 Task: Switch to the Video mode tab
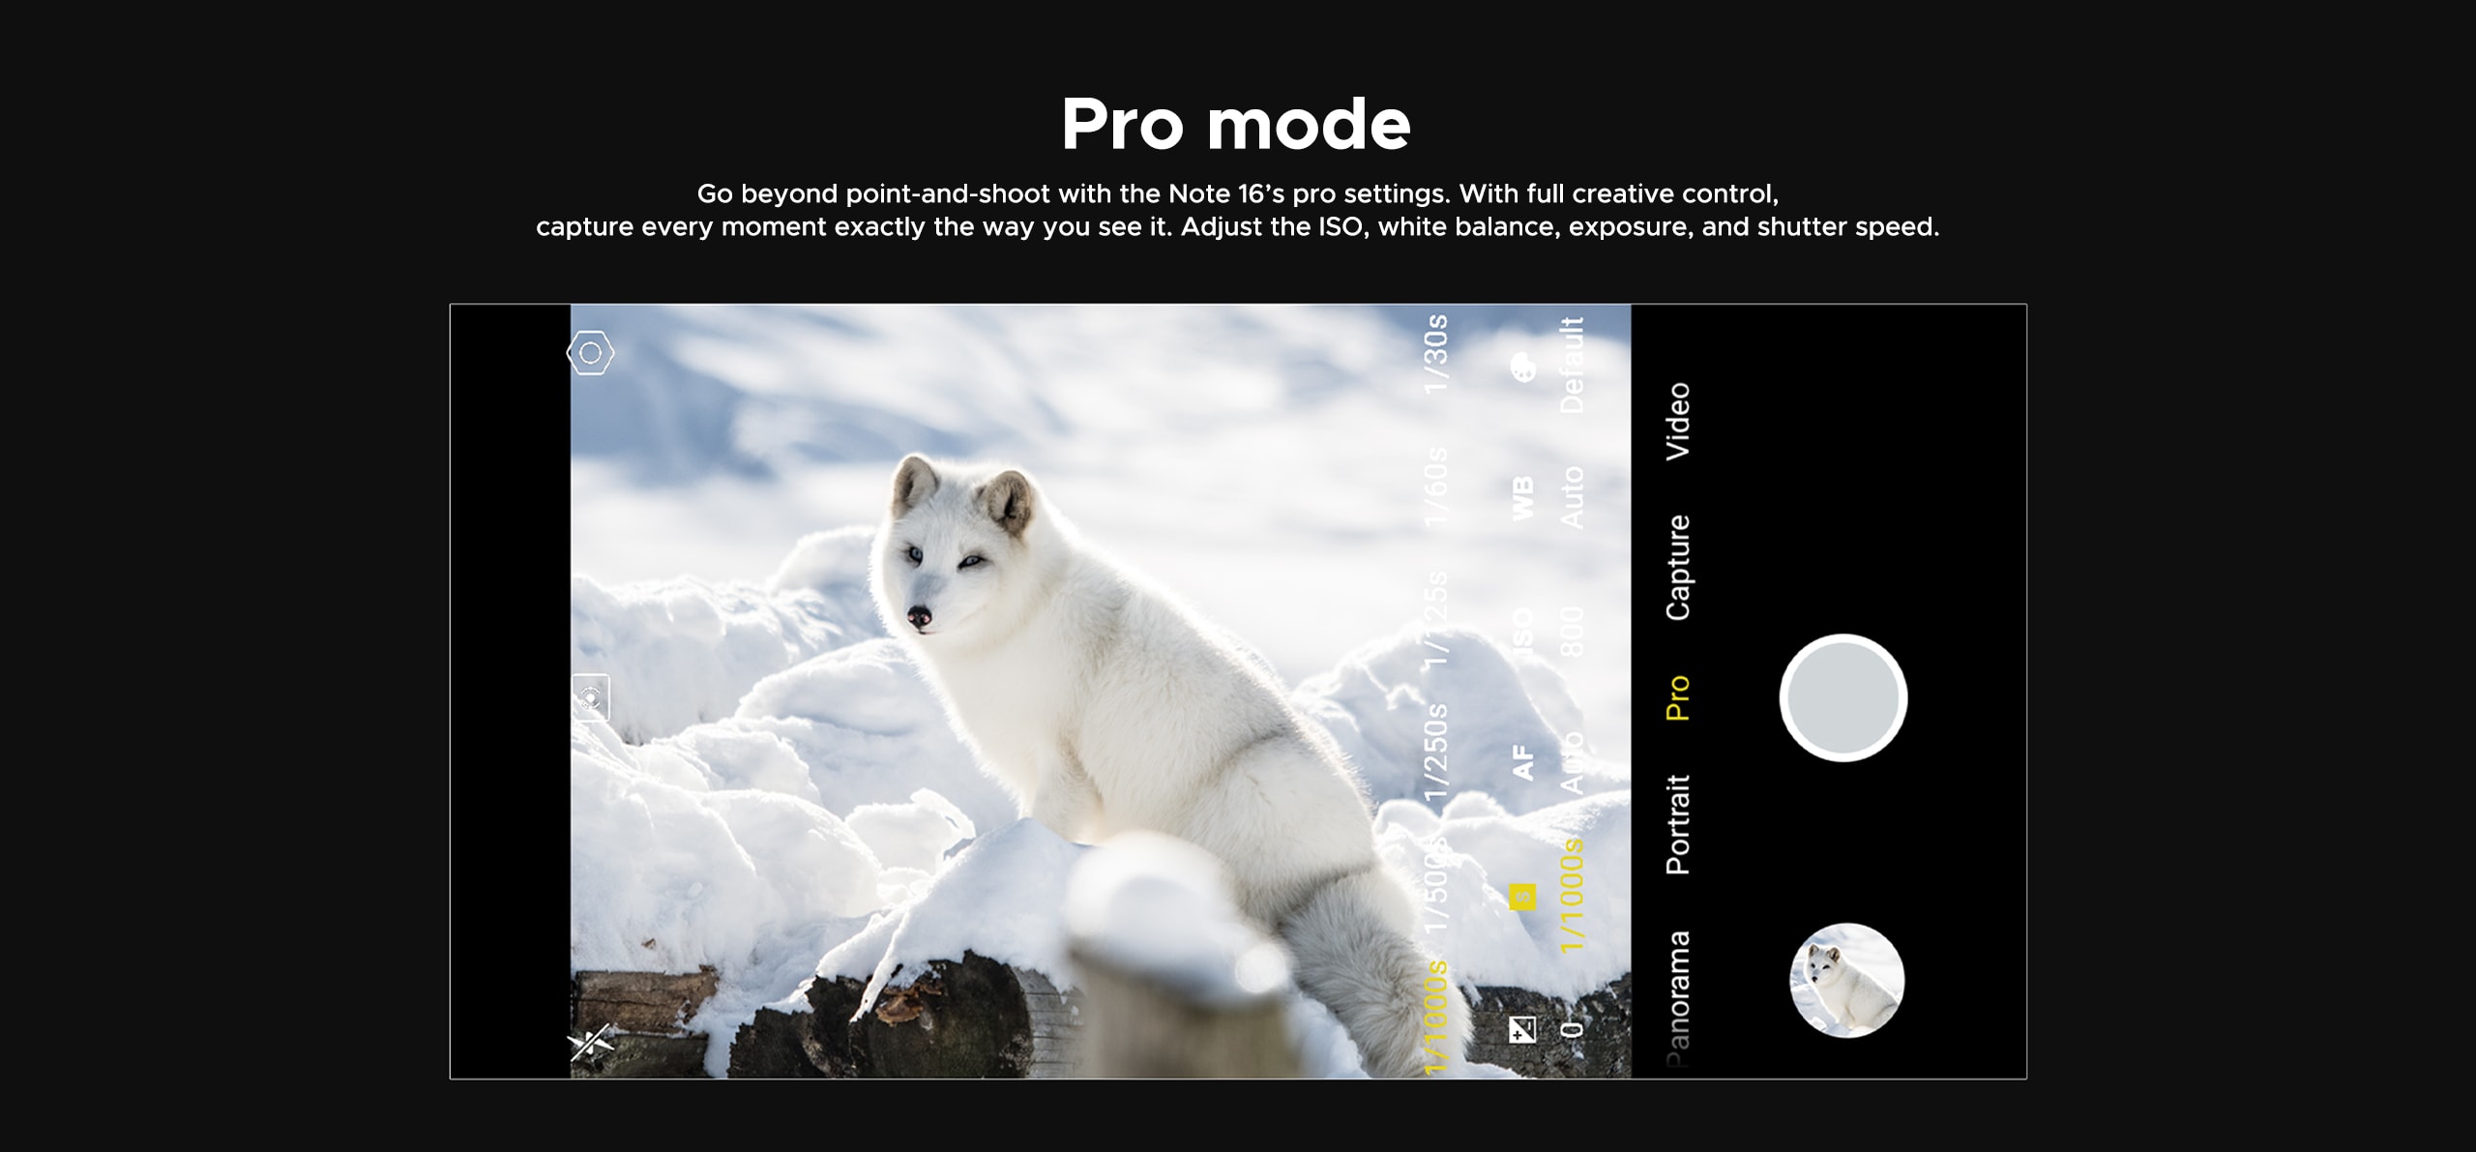(1678, 421)
